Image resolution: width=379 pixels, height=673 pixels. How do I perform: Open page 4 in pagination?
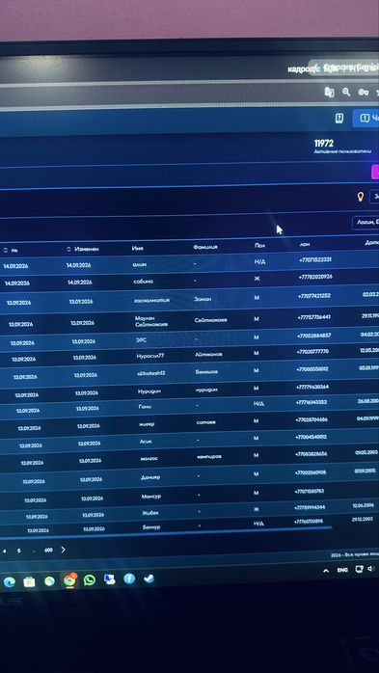[x=4, y=551]
